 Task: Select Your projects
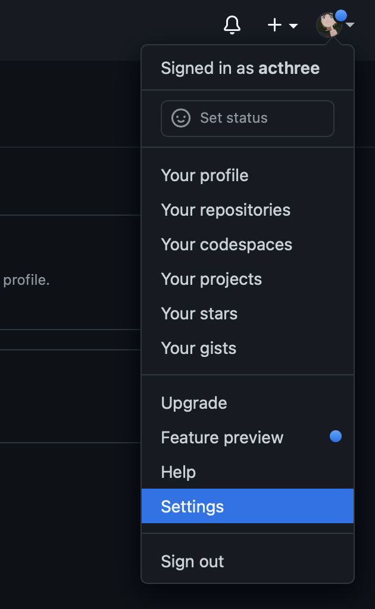(x=211, y=279)
